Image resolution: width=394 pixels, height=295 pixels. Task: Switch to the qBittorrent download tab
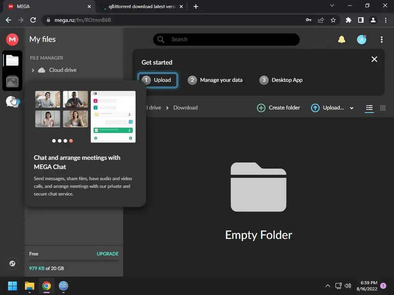pyautogui.click(x=142, y=7)
